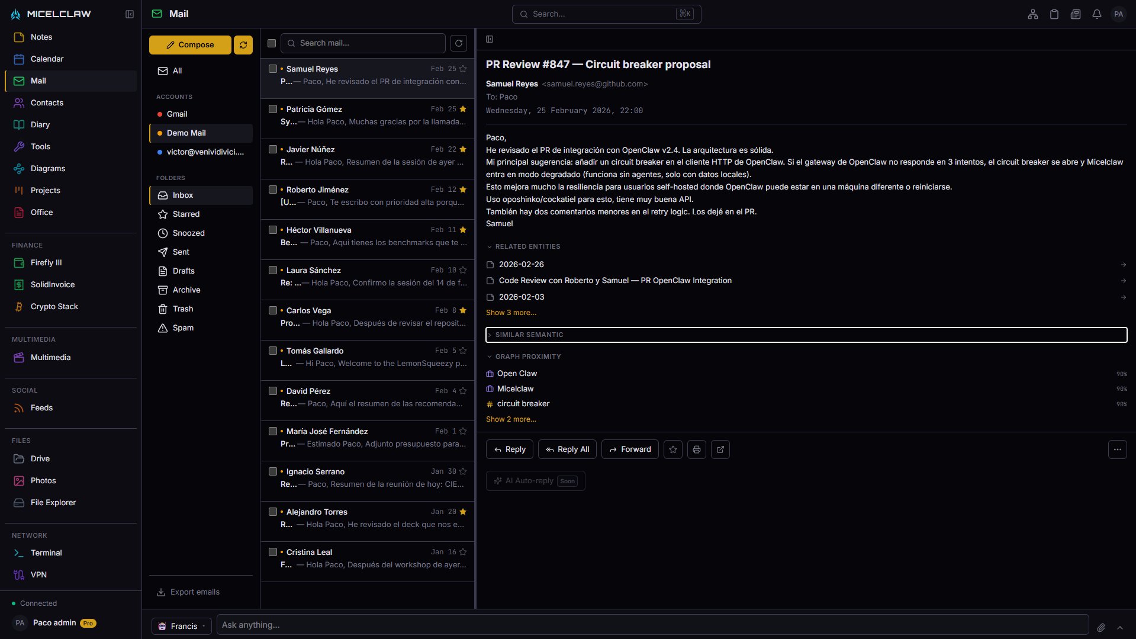Viewport: 1136px width, 639px height.
Task: Click the Reply All button
Action: (567, 449)
